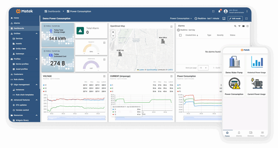Click the search icon in Alarms widget

point(235,26)
